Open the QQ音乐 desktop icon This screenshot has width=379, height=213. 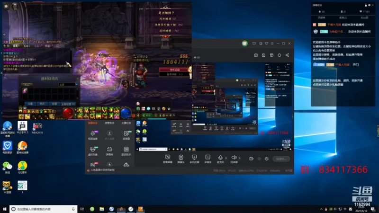tap(22, 168)
